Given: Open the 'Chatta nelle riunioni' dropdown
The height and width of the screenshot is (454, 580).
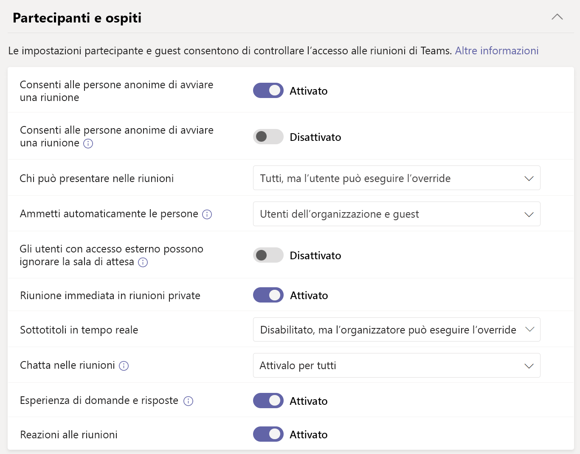Looking at the screenshot, I should pyautogui.click(x=397, y=365).
